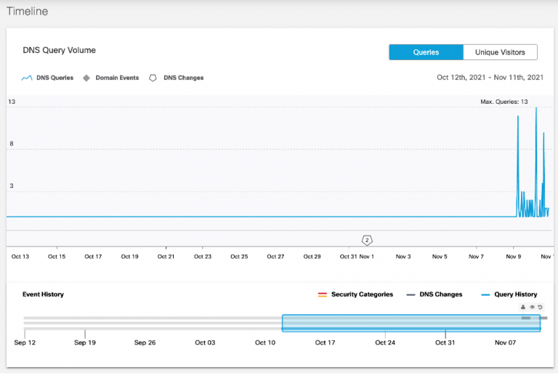Click the blue Query History legend marker

coord(486,294)
